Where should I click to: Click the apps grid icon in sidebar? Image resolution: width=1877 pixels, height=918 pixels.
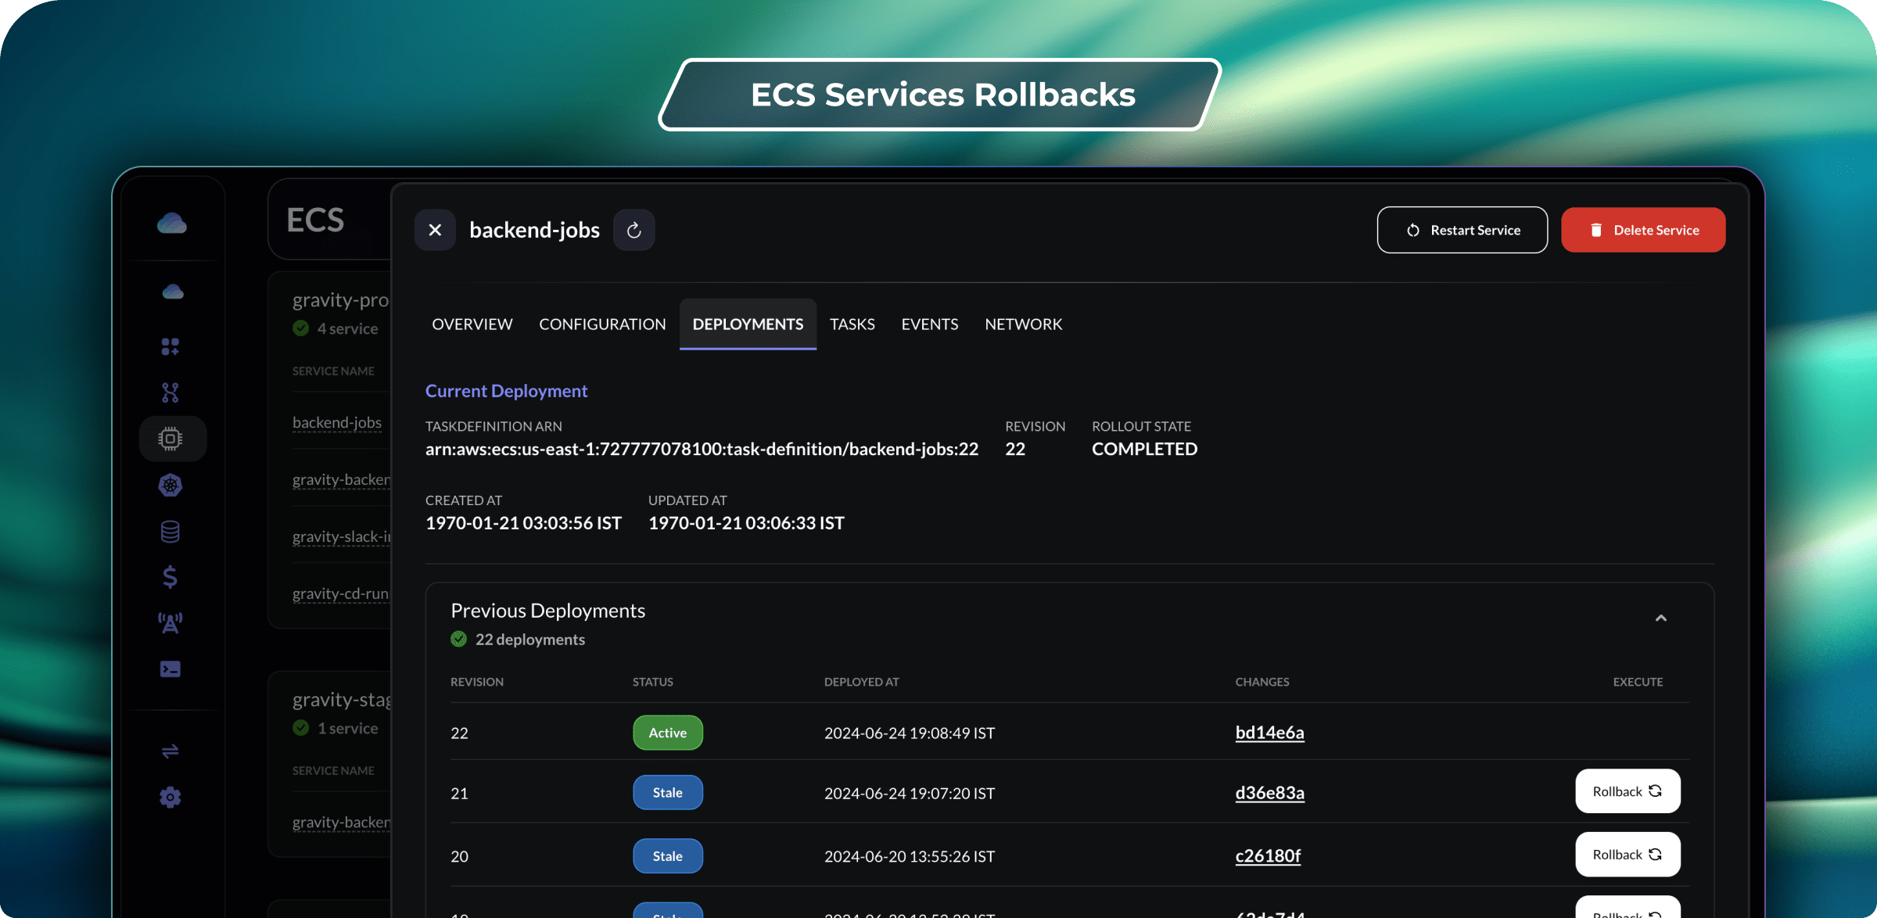[170, 346]
